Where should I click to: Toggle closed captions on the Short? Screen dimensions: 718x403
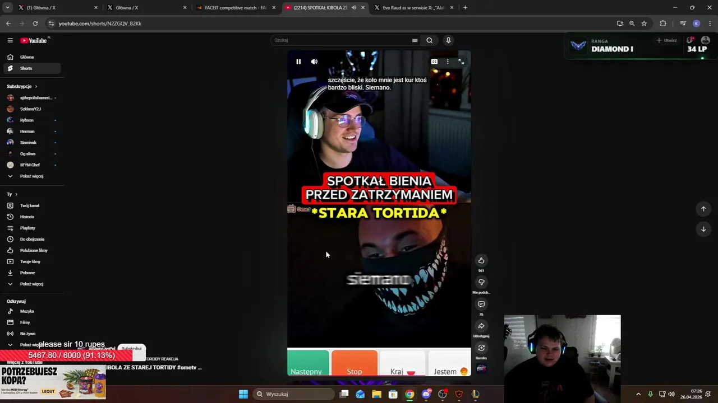tap(434, 62)
